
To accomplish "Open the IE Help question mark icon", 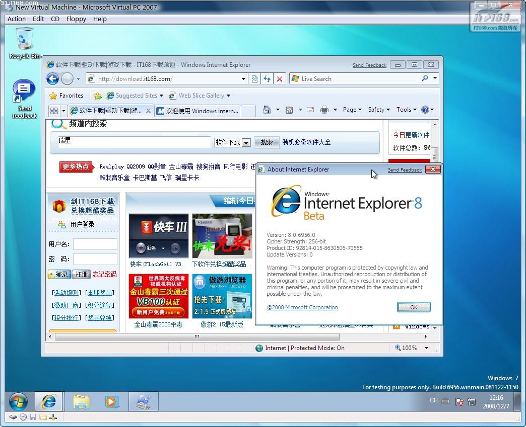I will click(425, 110).
